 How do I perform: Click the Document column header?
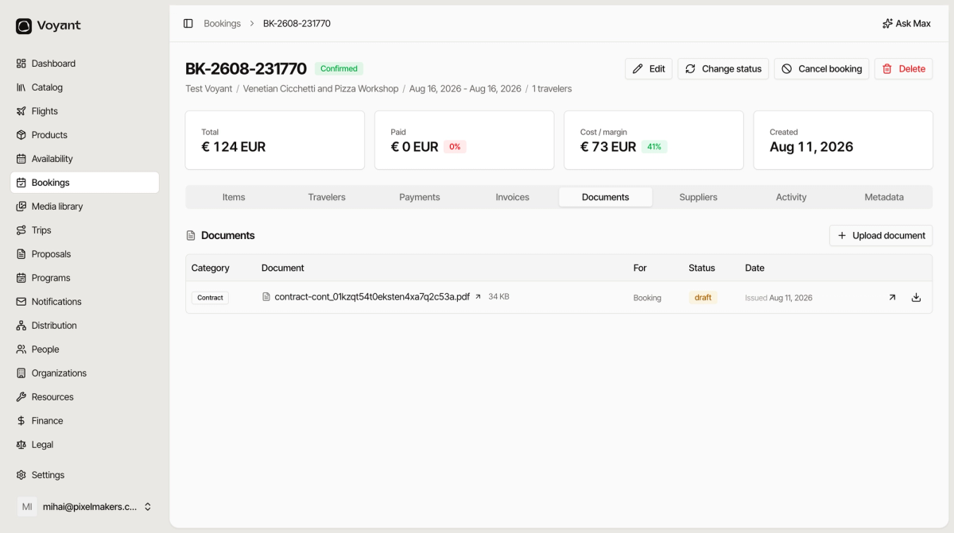click(283, 268)
